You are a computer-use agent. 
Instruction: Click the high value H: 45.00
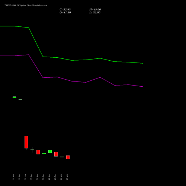95,10
